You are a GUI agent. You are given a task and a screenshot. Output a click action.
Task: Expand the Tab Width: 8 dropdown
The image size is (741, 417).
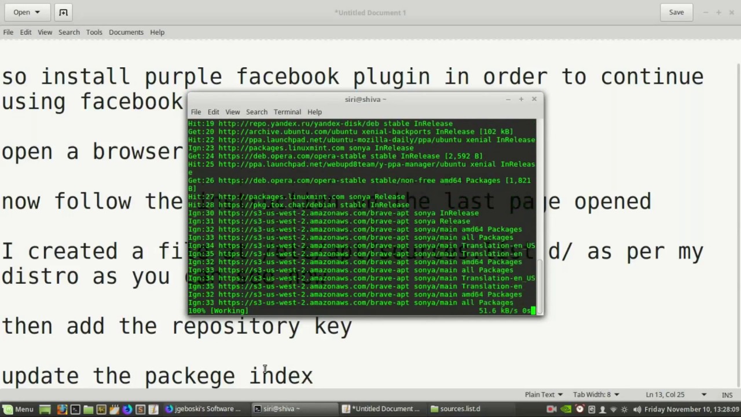[596, 394]
